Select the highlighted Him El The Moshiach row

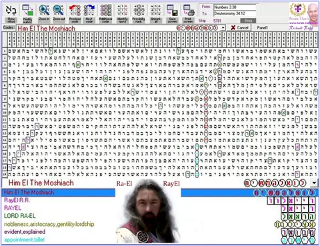tap(160, 193)
